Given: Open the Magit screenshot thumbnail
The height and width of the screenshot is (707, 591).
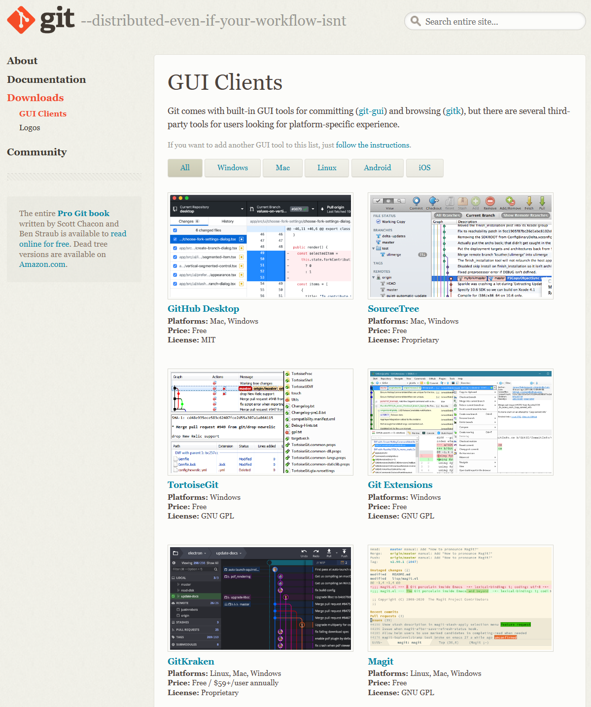Looking at the screenshot, I should [x=460, y=598].
